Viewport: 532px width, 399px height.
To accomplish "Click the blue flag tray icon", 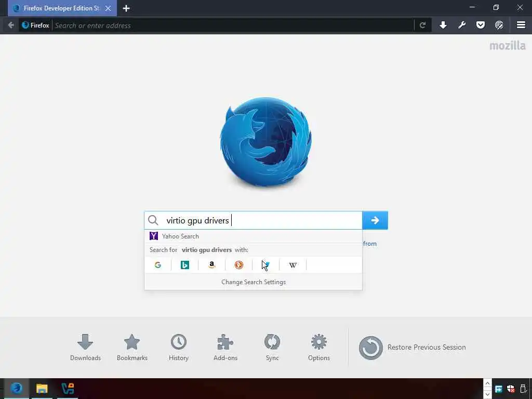I will click(498, 389).
